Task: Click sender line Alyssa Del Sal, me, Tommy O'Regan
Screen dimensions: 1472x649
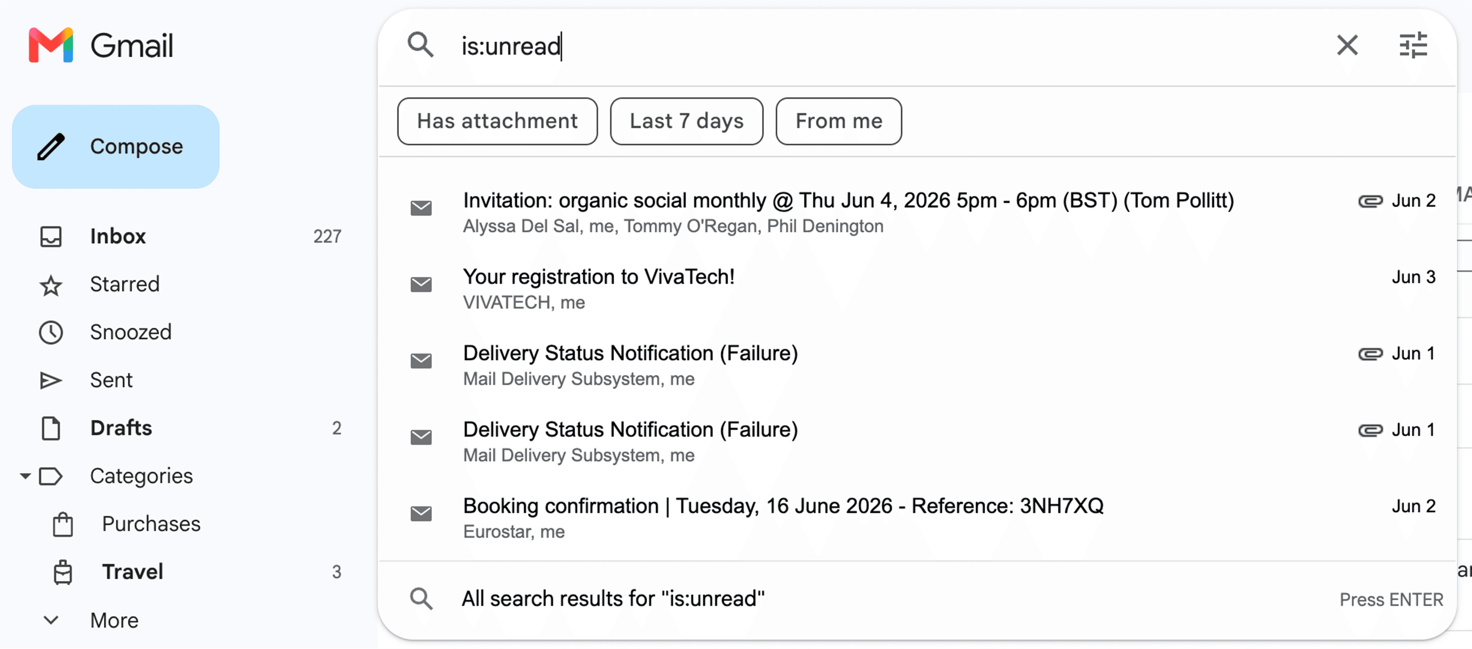Action: click(x=673, y=227)
